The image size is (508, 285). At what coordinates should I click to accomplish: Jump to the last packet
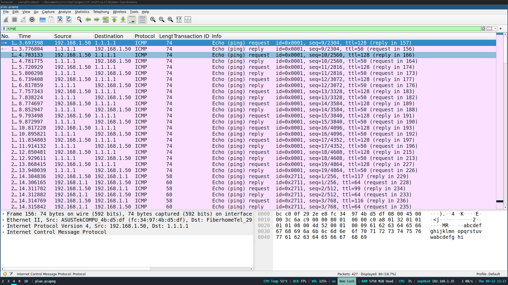[x=123, y=20]
